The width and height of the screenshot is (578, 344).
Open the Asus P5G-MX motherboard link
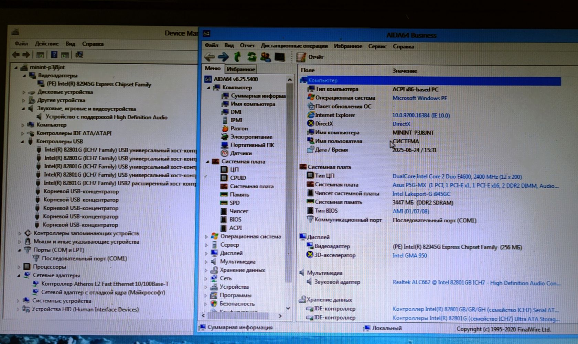[x=475, y=186]
